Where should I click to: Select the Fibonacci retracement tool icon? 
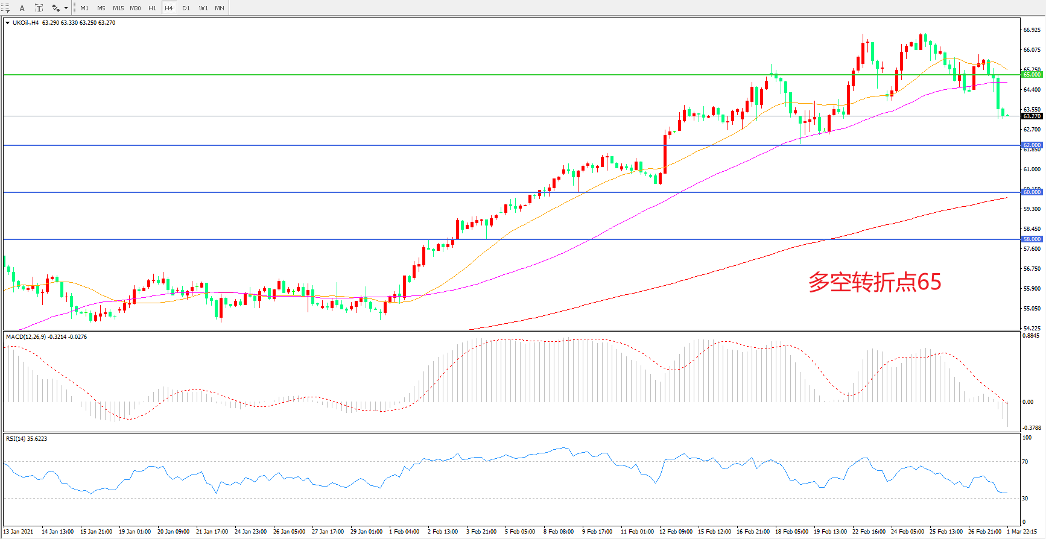coord(5,8)
